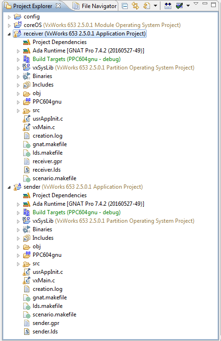The height and width of the screenshot is (341, 221).
Task: Expand the coreOS project
Action: [x=9, y=26]
